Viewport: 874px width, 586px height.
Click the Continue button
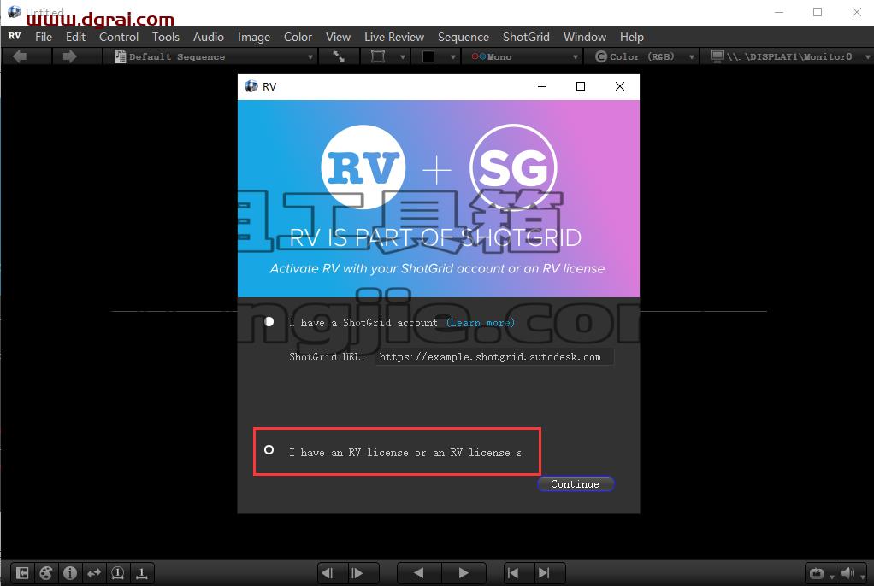click(576, 484)
